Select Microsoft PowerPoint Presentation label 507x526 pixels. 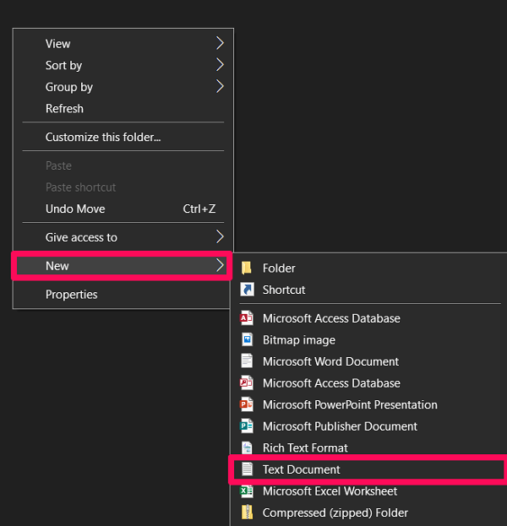pos(350,404)
